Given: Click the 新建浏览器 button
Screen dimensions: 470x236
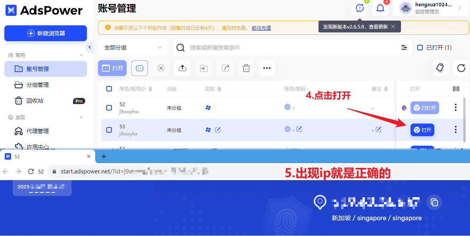Looking at the screenshot, I should coord(46,33).
